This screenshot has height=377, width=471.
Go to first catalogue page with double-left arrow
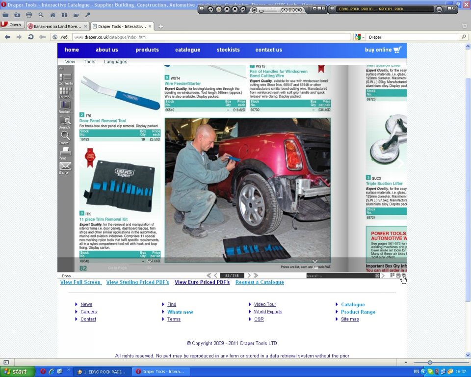209,275
